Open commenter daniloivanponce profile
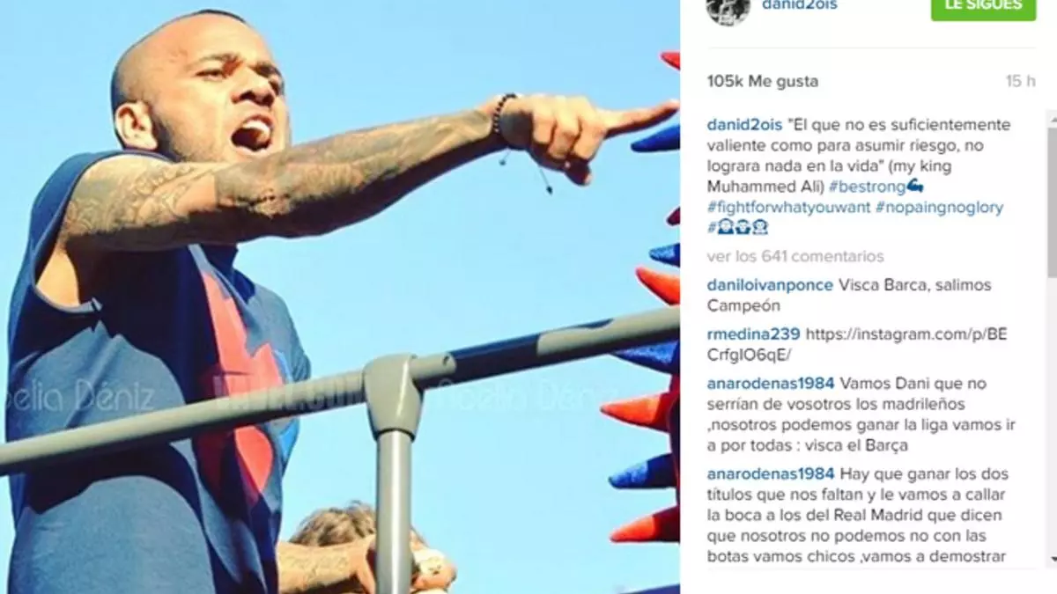 tap(770, 285)
